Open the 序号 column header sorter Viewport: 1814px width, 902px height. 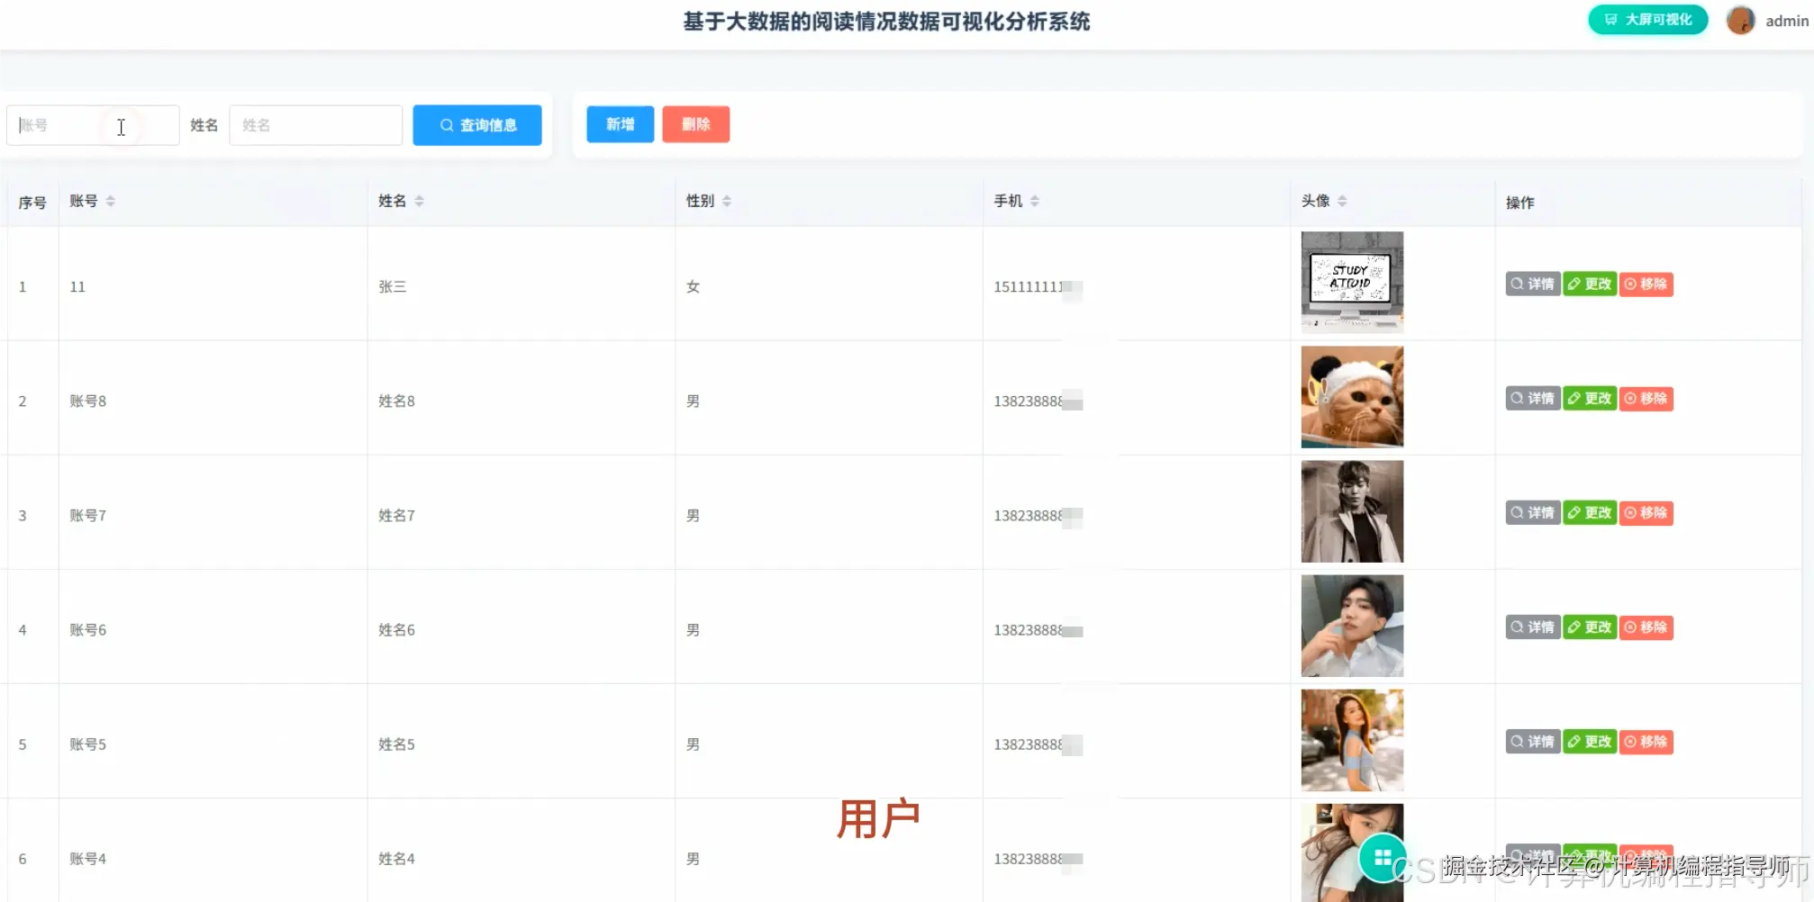click(32, 200)
